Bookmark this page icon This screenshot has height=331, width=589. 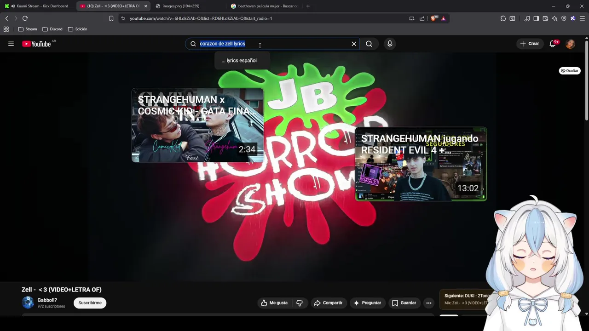click(x=111, y=18)
